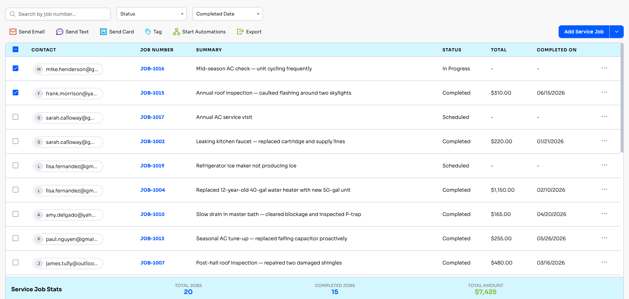Click the In Progress status cell
Image resolution: width=629 pixels, height=299 pixels.
click(456, 69)
